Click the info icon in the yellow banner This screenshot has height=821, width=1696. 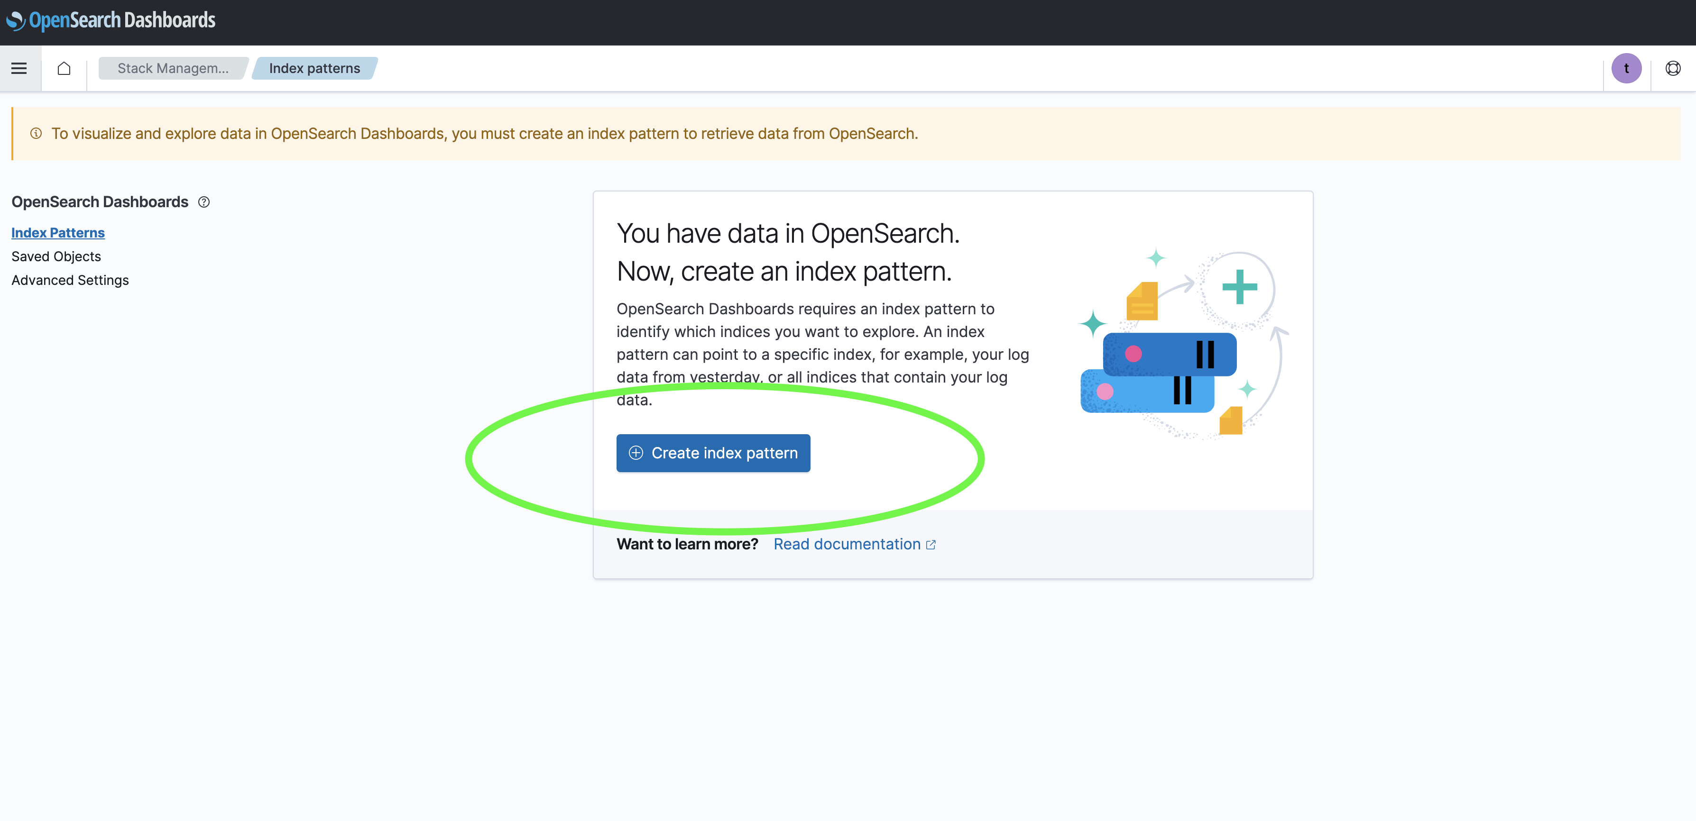tap(36, 134)
